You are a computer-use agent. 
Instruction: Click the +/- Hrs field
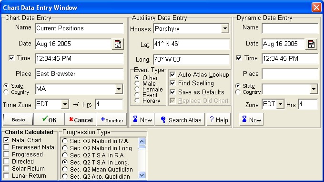point(109,104)
